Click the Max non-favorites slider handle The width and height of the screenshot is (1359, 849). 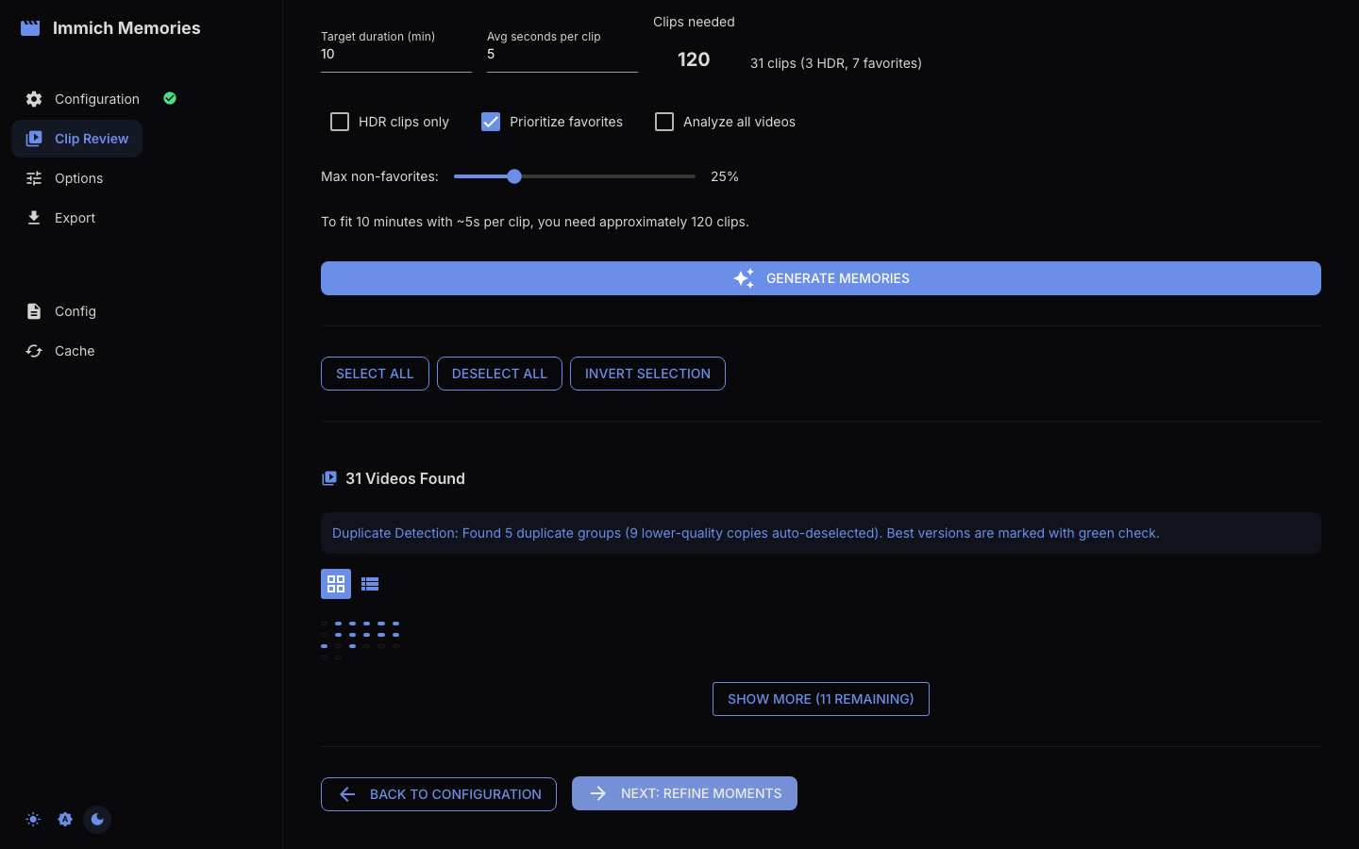point(514,176)
